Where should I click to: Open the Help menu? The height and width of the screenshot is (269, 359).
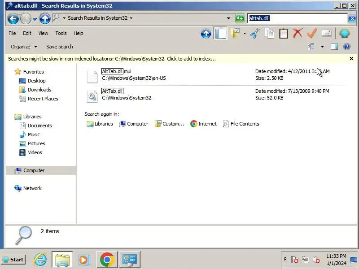(78, 33)
